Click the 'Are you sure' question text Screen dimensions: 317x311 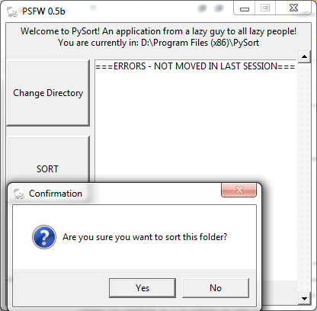[145, 237]
